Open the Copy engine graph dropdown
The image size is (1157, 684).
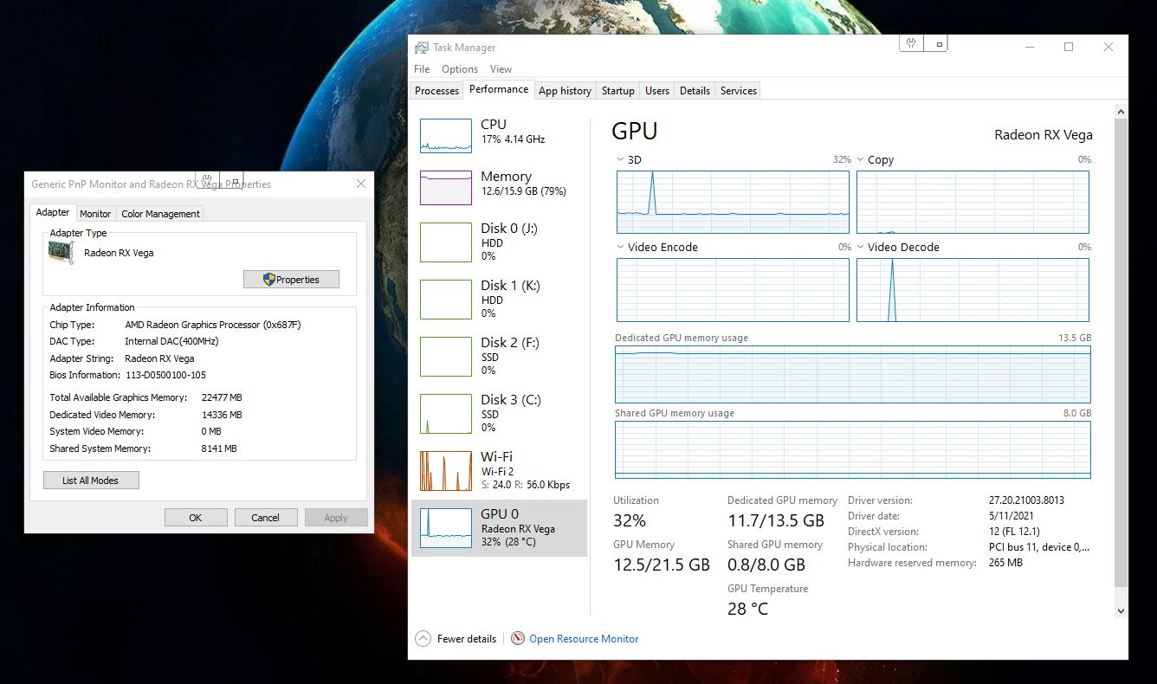tap(861, 160)
